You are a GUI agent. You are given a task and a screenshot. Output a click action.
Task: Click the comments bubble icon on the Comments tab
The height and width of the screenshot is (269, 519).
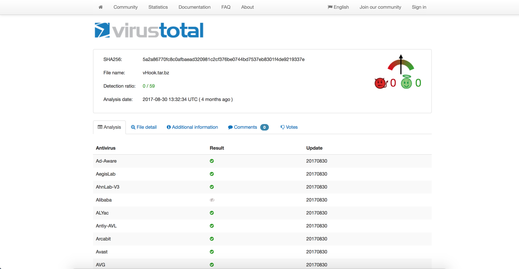click(230, 127)
